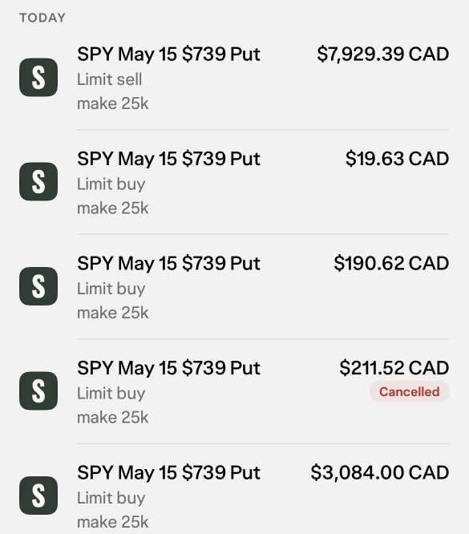469x534 pixels.
Task: Open the $211.52 CAD cancelled order amount
Action: (394, 368)
